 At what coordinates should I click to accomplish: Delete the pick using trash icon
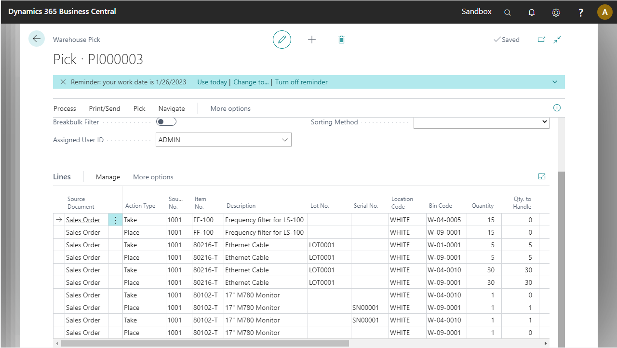click(x=341, y=40)
